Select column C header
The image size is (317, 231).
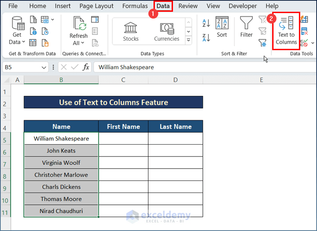point(123,80)
